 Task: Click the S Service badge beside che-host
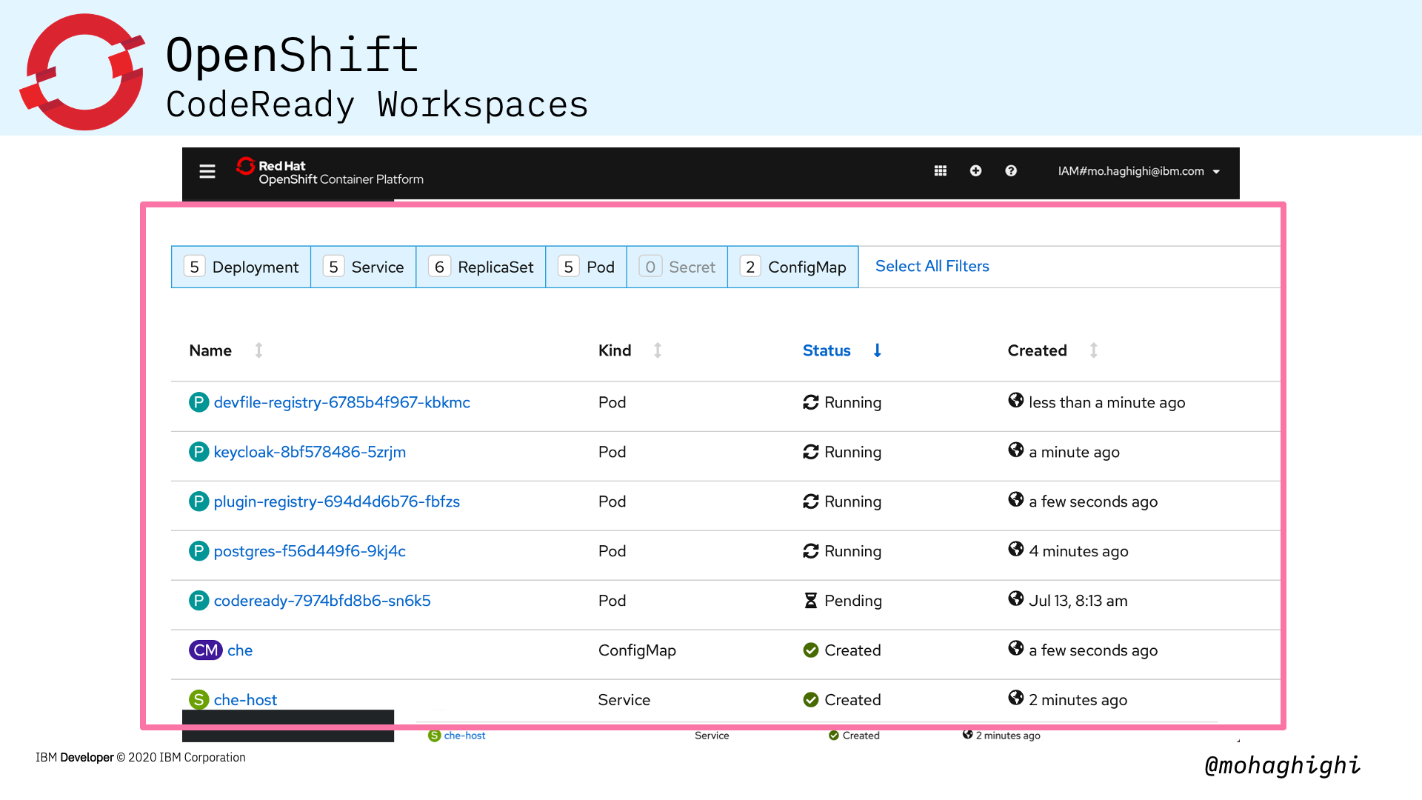[198, 700]
